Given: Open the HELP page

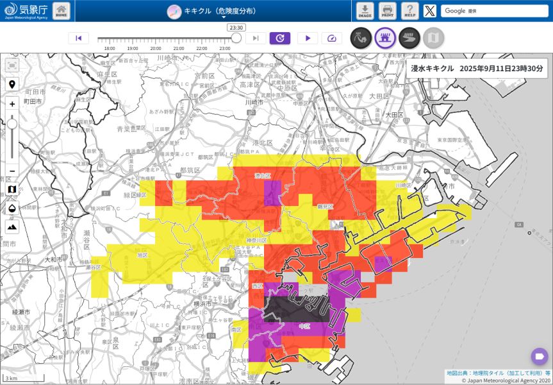Looking at the screenshot, I should tap(409, 10).
